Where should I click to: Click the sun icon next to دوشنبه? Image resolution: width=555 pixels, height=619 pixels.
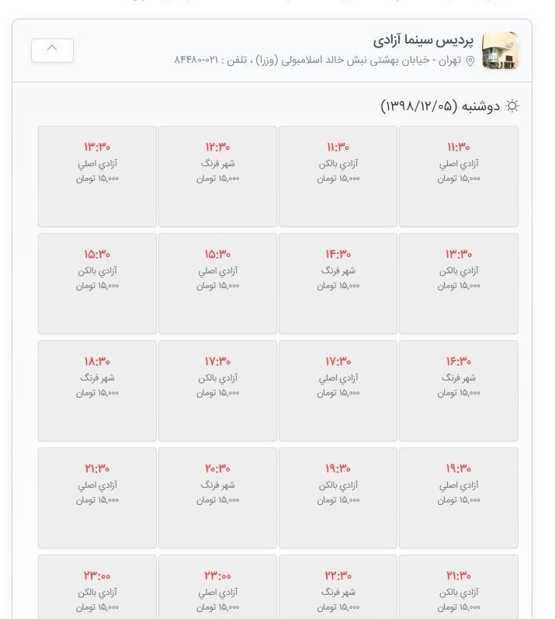click(x=512, y=106)
